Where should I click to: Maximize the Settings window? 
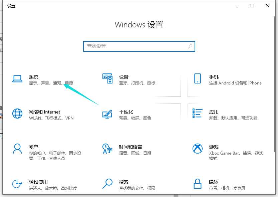[252, 6]
